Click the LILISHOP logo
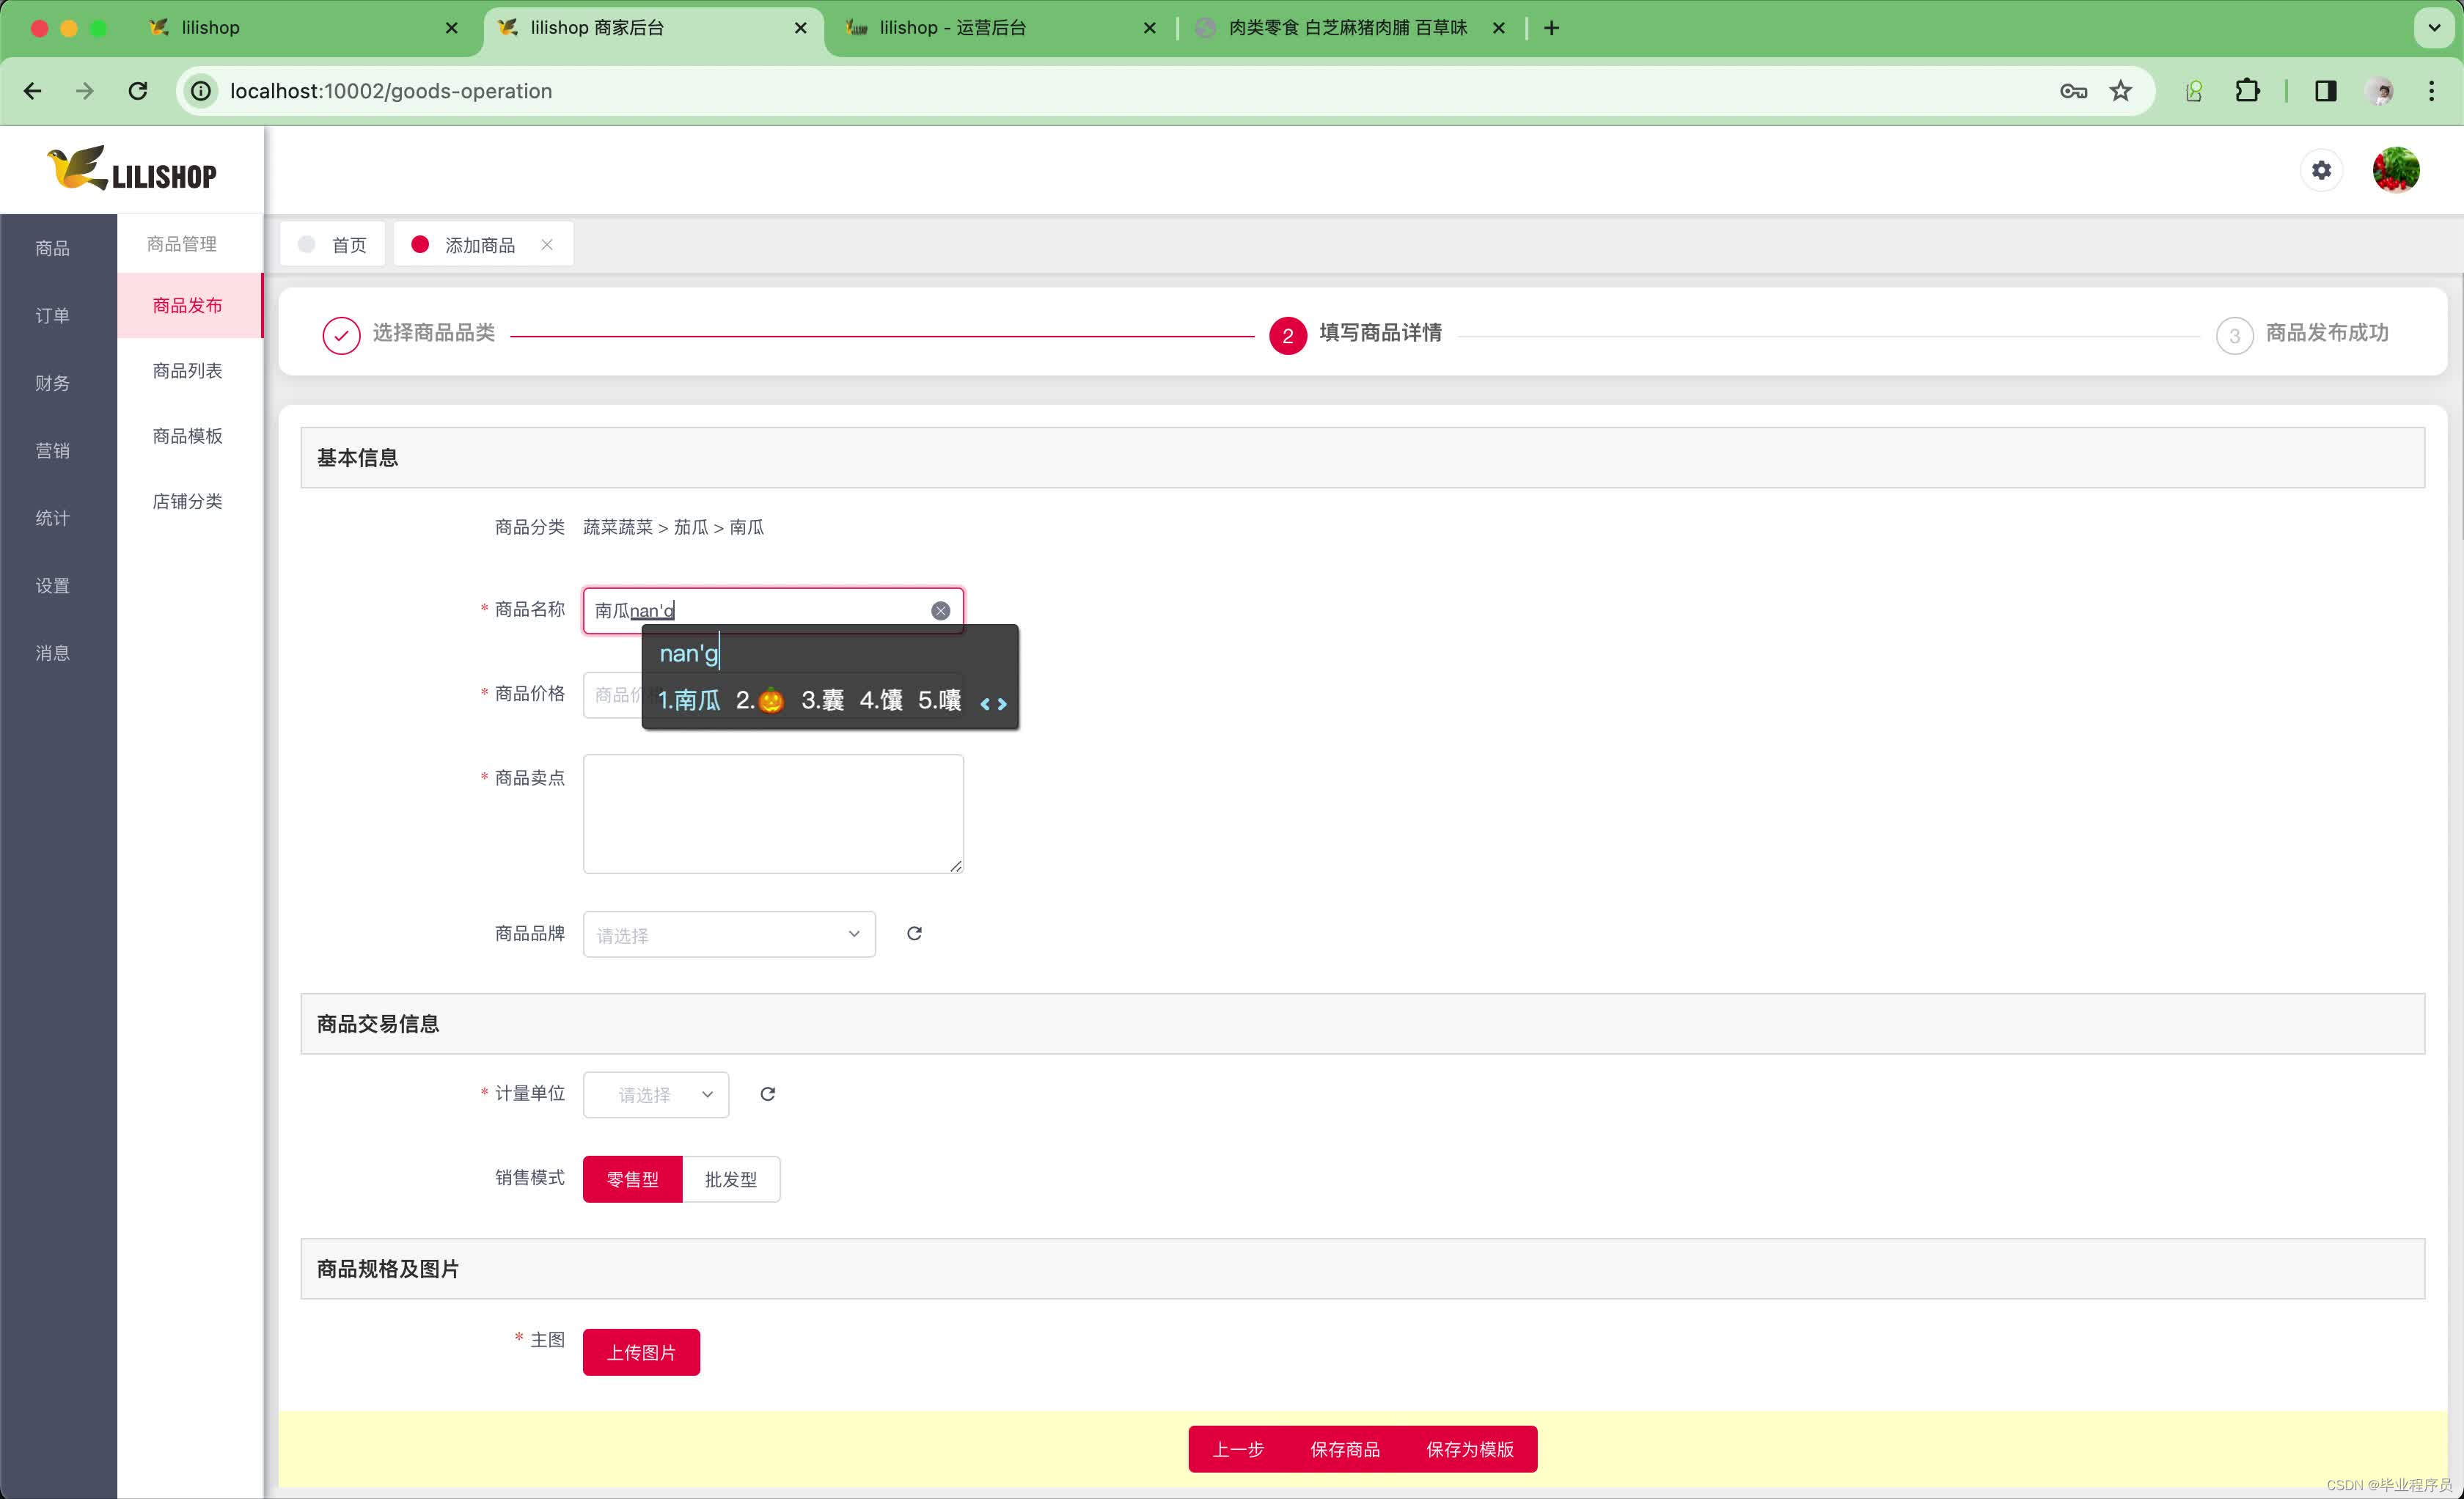 point(132,169)
